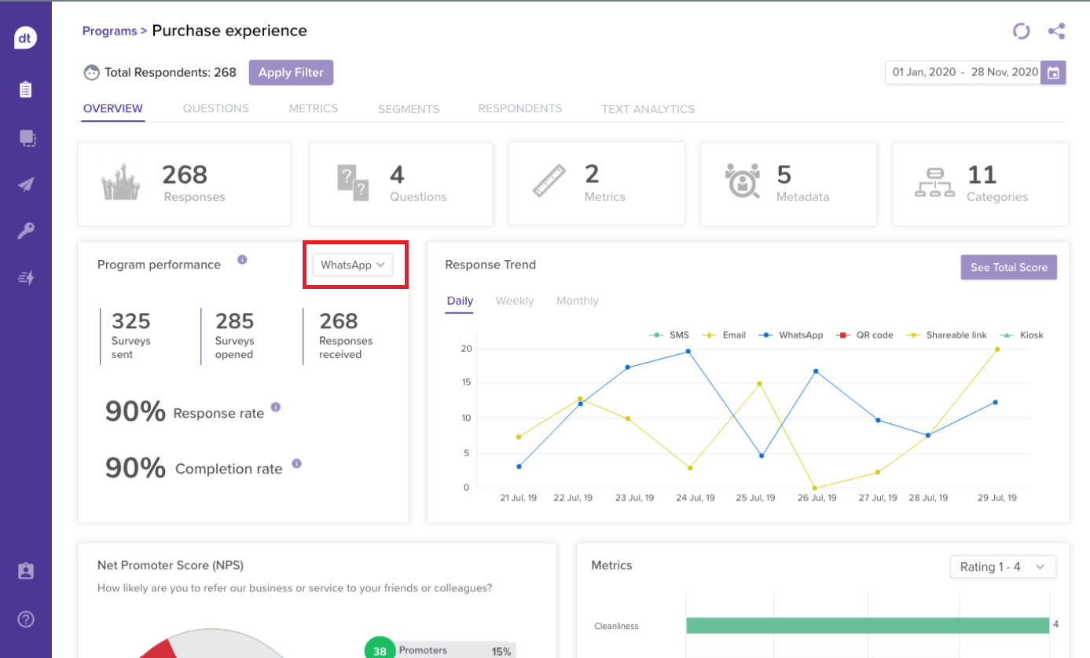Click the date range input field

click(x=964, y=72)
